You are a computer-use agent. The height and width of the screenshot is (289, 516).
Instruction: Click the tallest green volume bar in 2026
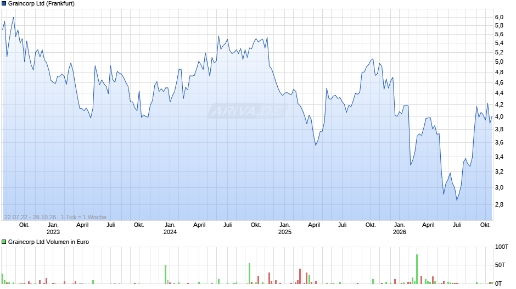[417, 269]
